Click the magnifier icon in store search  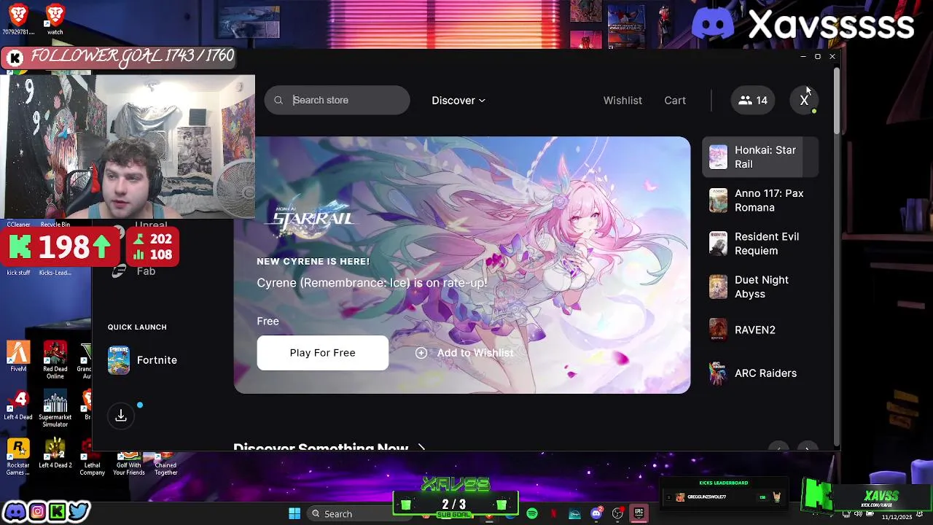278,100
